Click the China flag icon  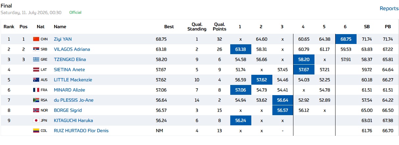[36, 39]
